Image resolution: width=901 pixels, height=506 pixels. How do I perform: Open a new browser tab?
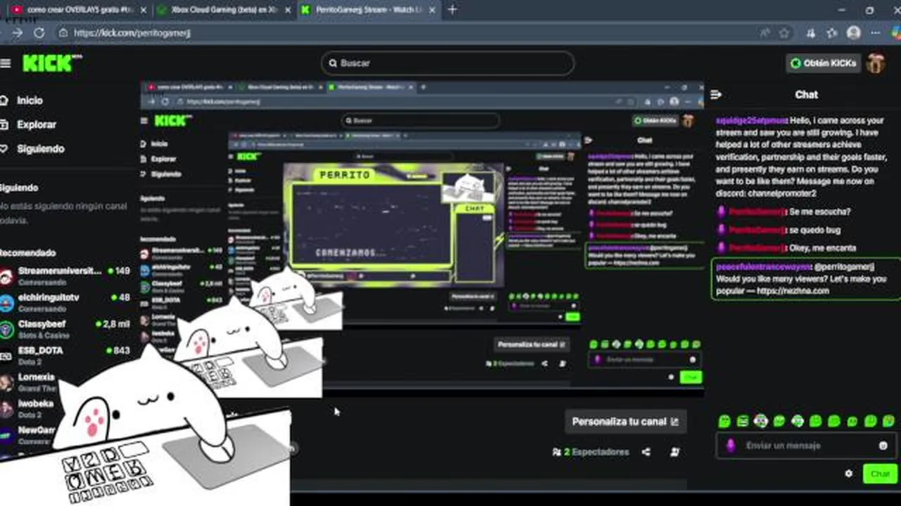[x=452, y=10]
